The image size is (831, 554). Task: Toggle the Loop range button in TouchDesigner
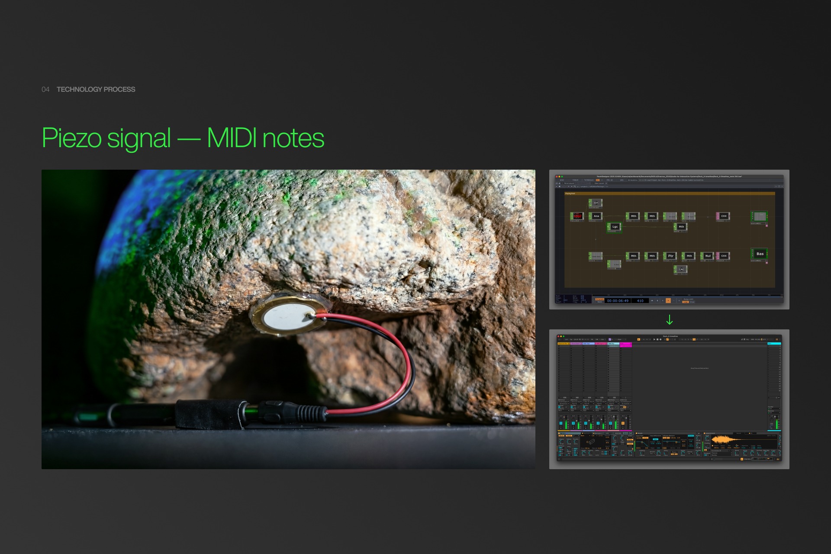pyautogui.click(x=686, y=302)
